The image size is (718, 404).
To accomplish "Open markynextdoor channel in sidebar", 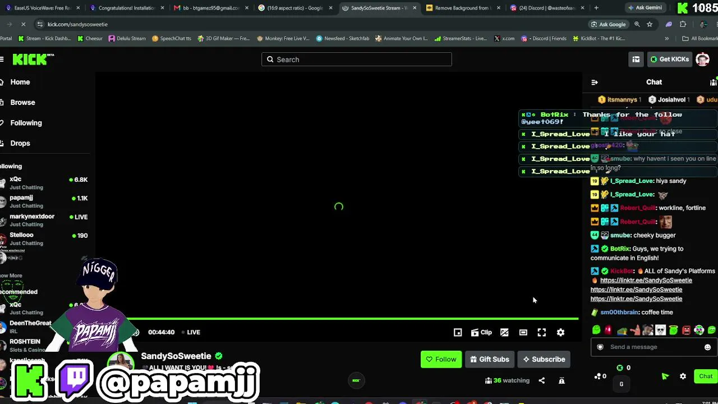I will [45, 220].
